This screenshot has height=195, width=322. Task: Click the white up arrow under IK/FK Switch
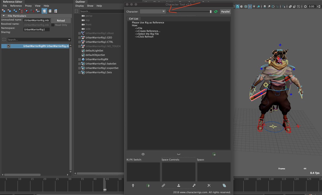pos(133,185)
